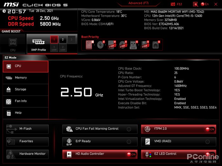This screenshot has height=166, width=222.
Task: Switch to Advanced (F7) mode
Action: [139, 3]
